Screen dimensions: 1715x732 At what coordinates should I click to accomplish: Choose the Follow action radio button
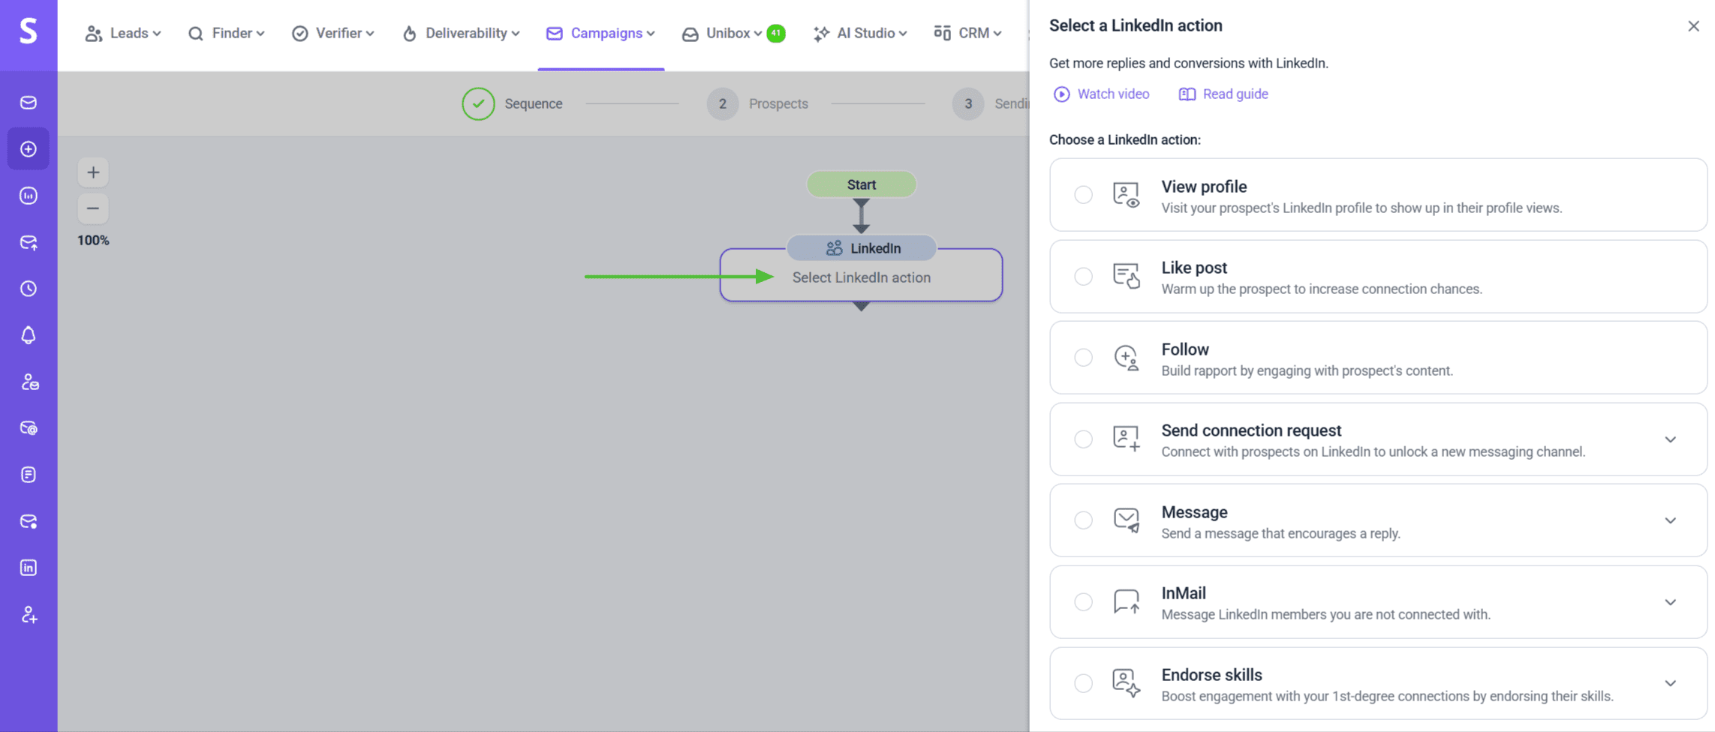1083,358
